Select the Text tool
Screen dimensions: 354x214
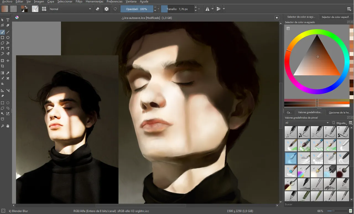pos(8,20)
